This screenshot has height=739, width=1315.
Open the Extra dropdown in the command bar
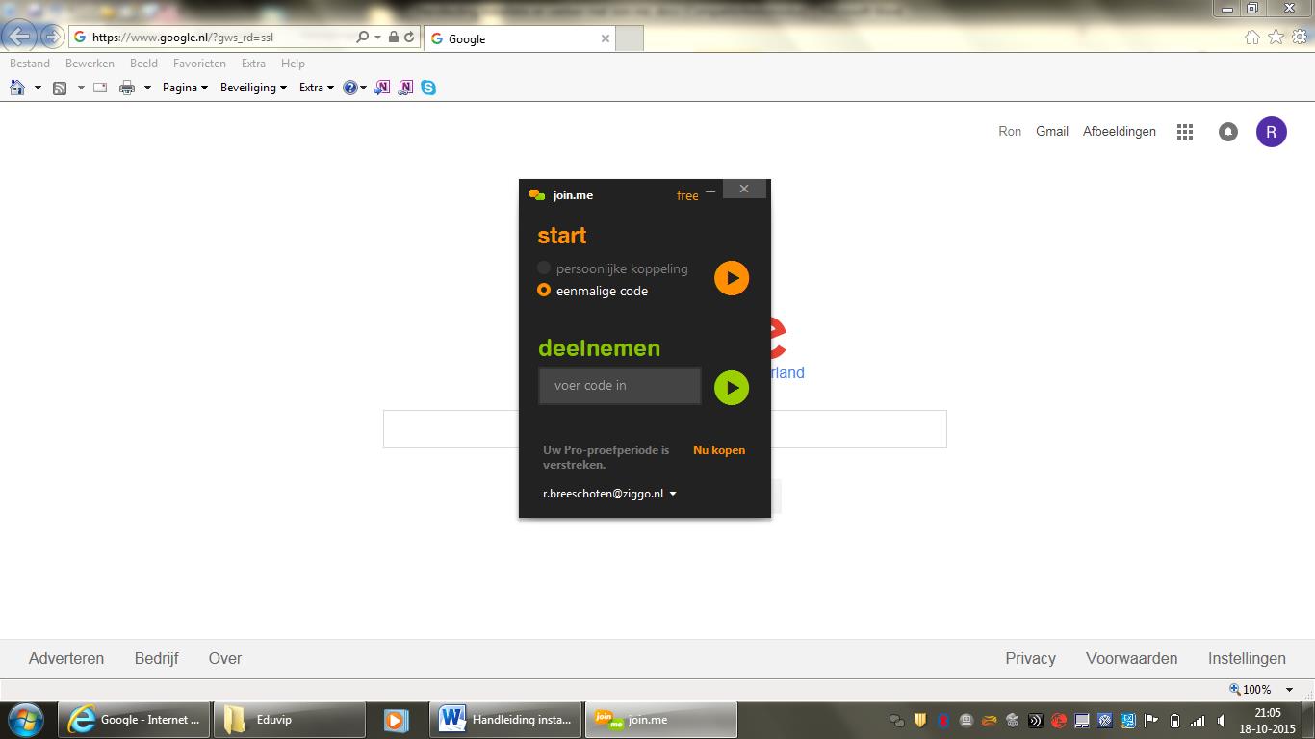[x=317, y=88]
